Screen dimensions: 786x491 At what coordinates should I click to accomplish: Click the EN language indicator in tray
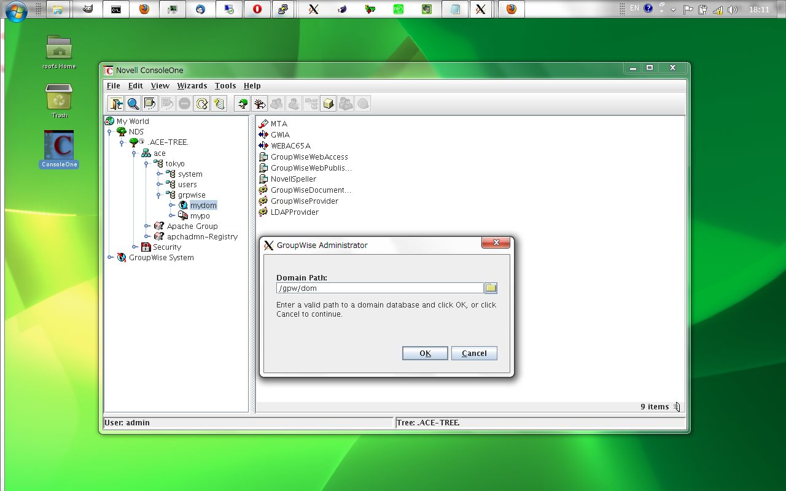[x=634, y=9]
